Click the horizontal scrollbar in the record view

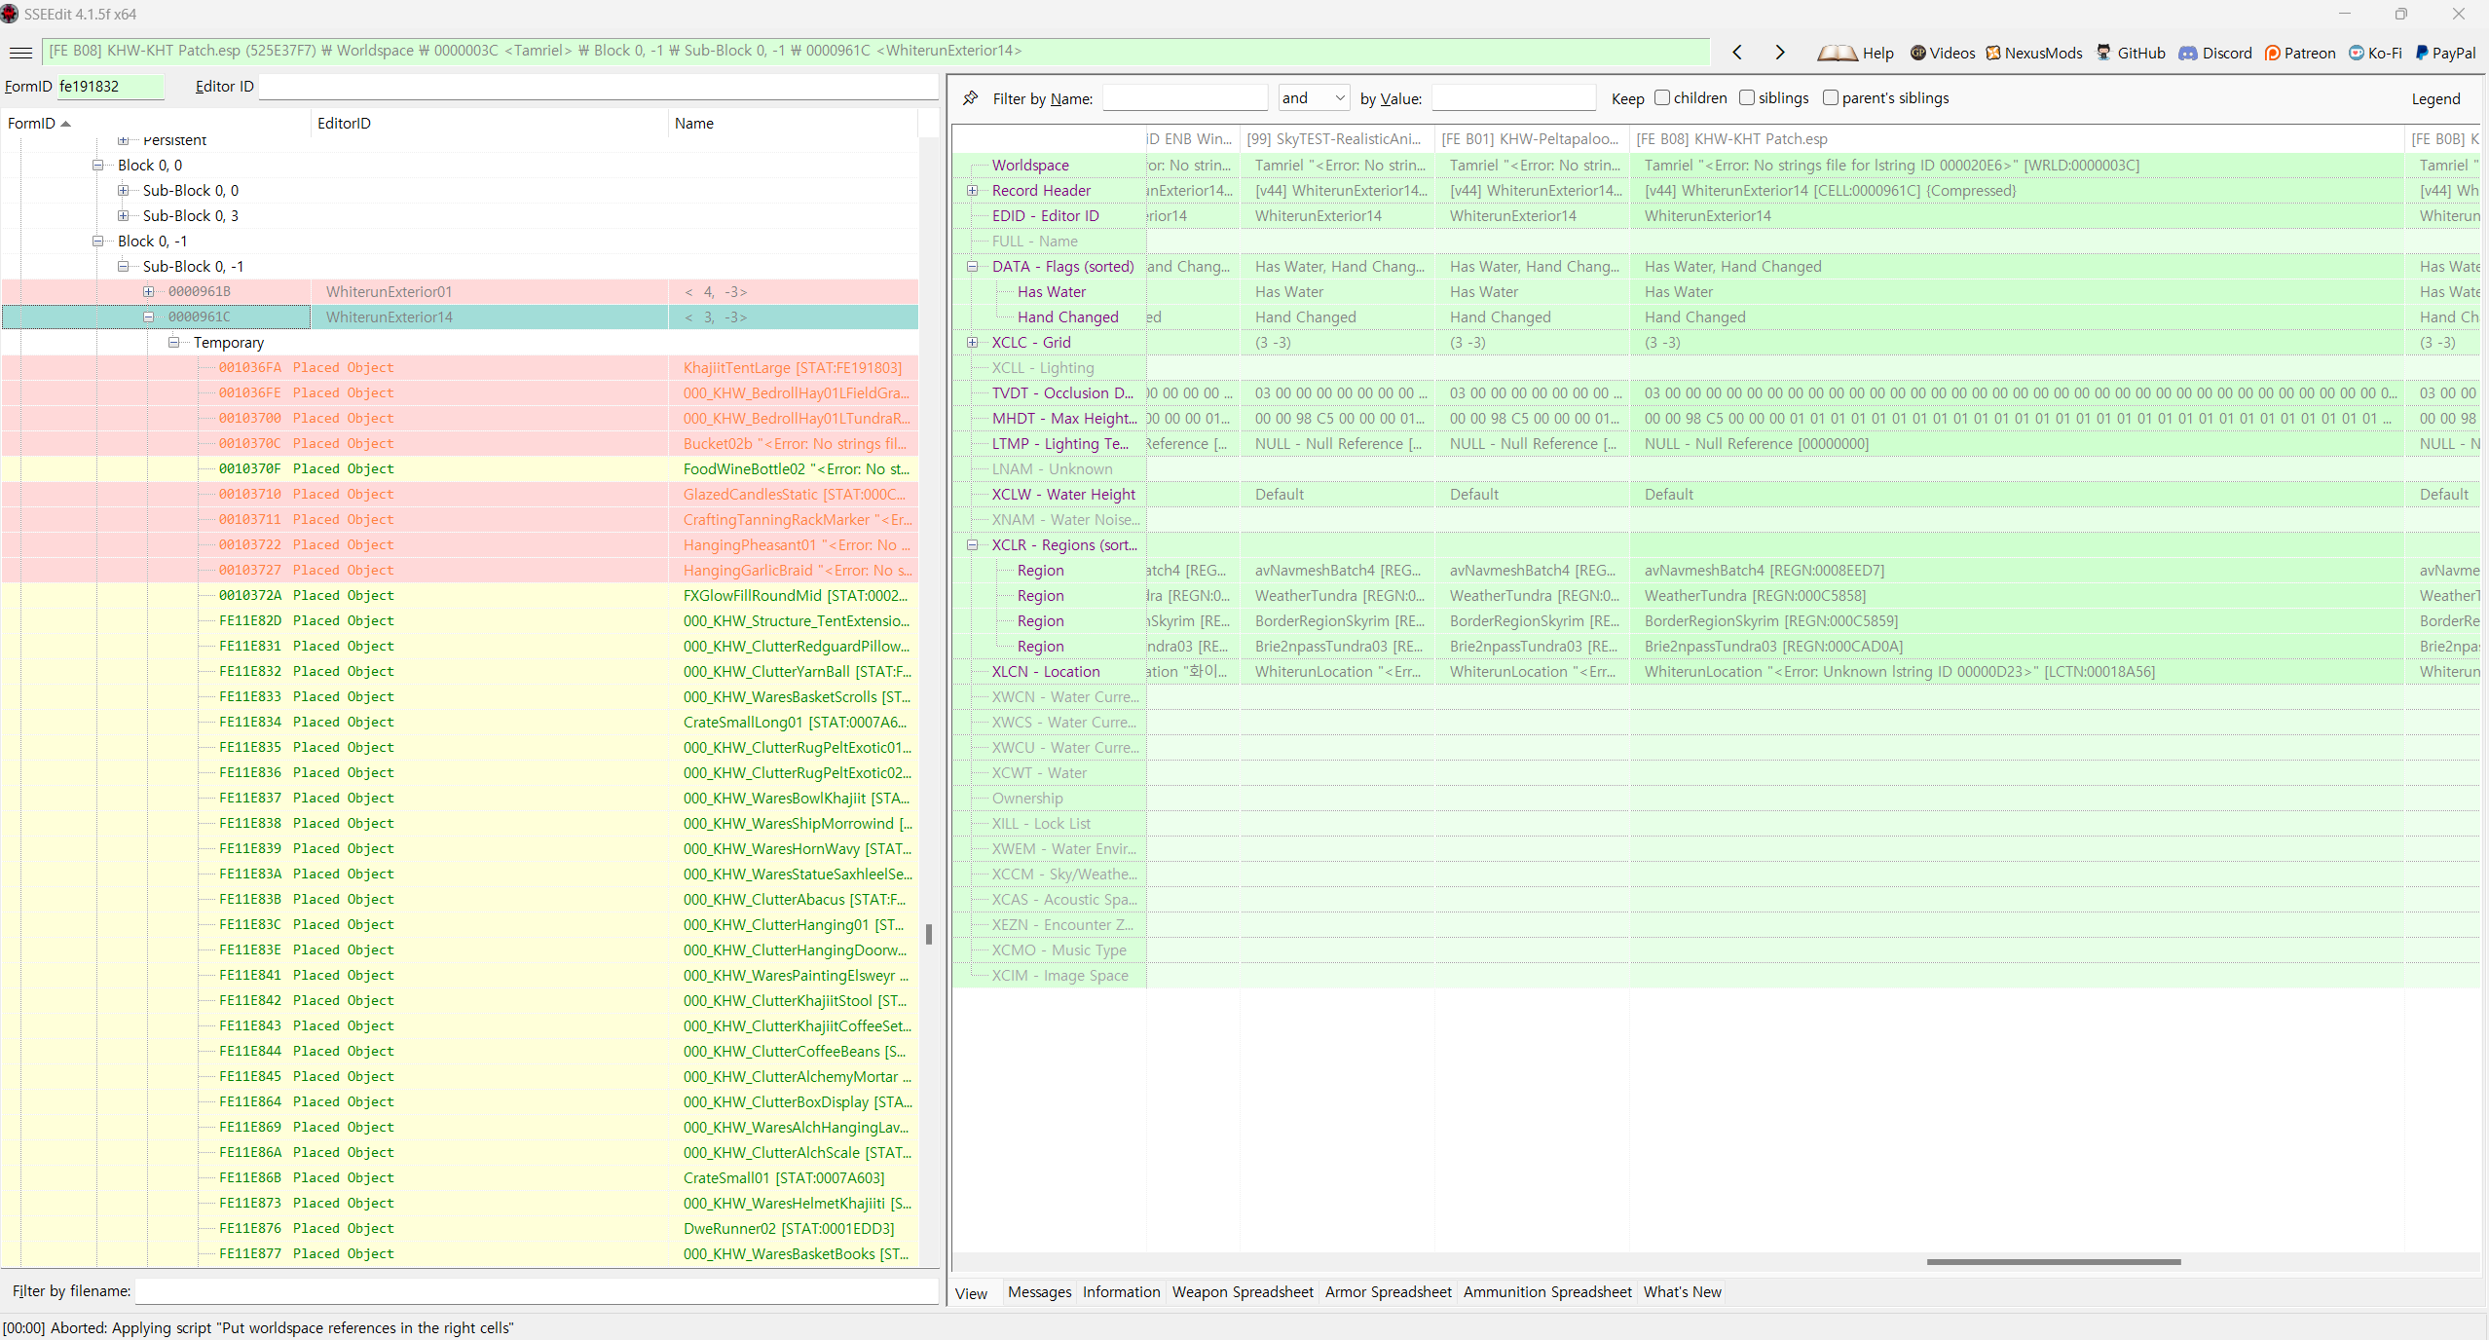click(2053, 1262)
